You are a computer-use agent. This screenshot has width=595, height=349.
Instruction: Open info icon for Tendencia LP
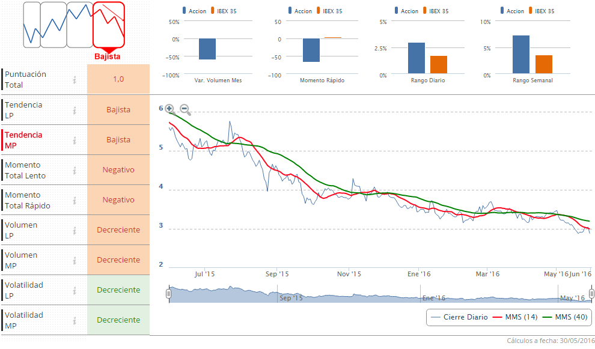[x=75, y=110]
